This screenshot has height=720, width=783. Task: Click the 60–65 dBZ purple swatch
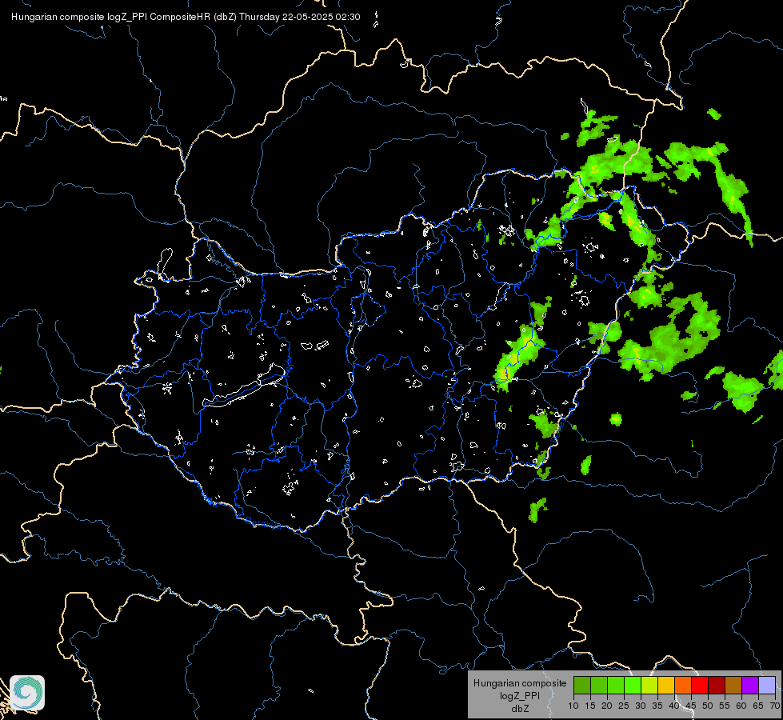click(x=750, y=685)
